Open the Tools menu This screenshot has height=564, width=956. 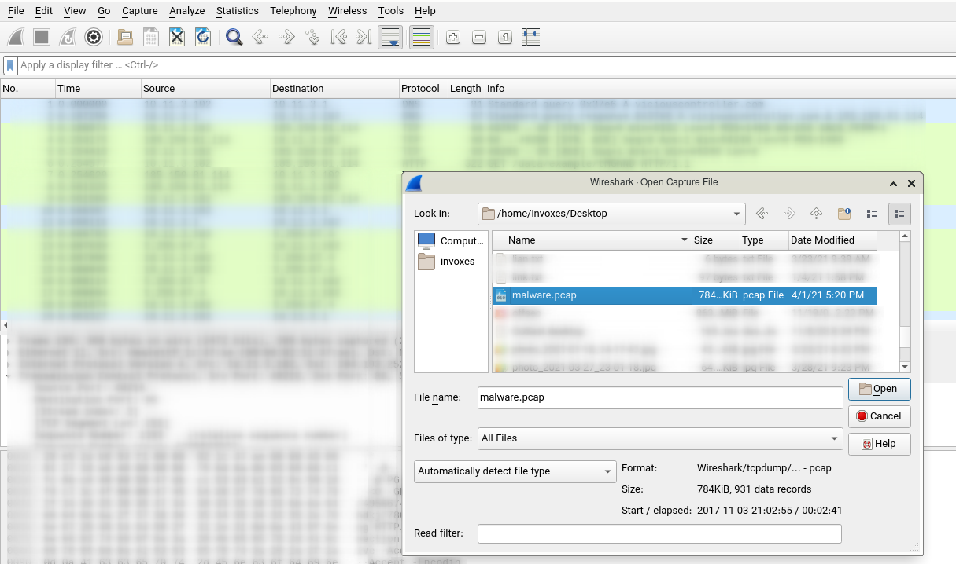390,11
